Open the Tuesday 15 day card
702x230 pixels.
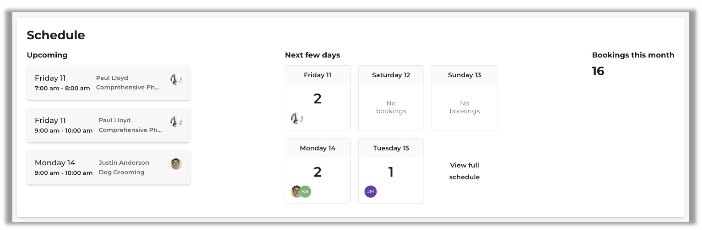(391, 171)
